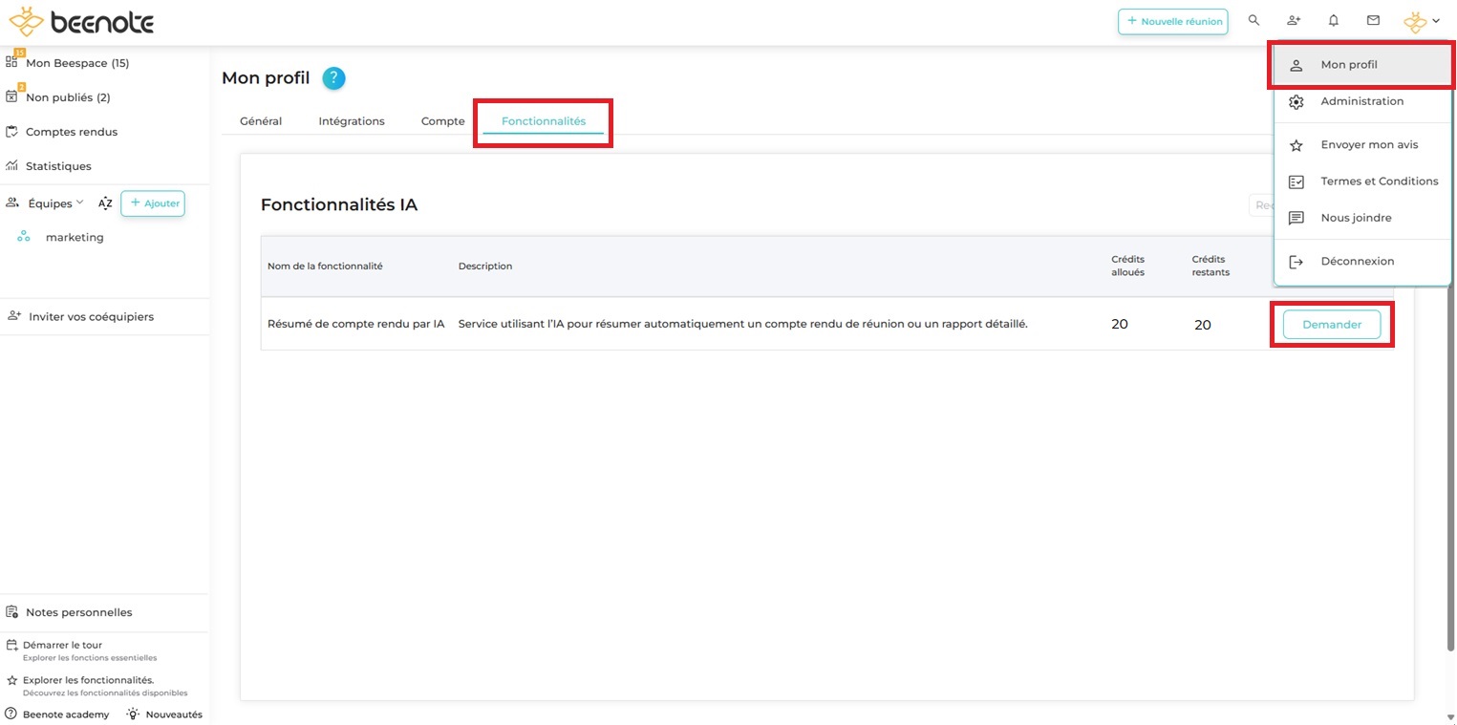Switch to the Général tab
Screen dimensions: 1457x725
[x=261, y=121]
